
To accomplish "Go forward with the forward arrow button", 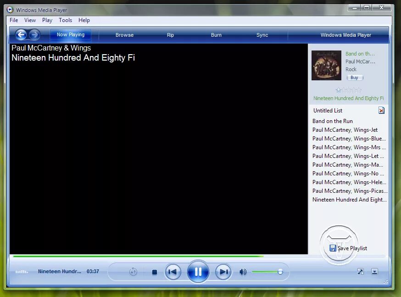I will [34, 34].
